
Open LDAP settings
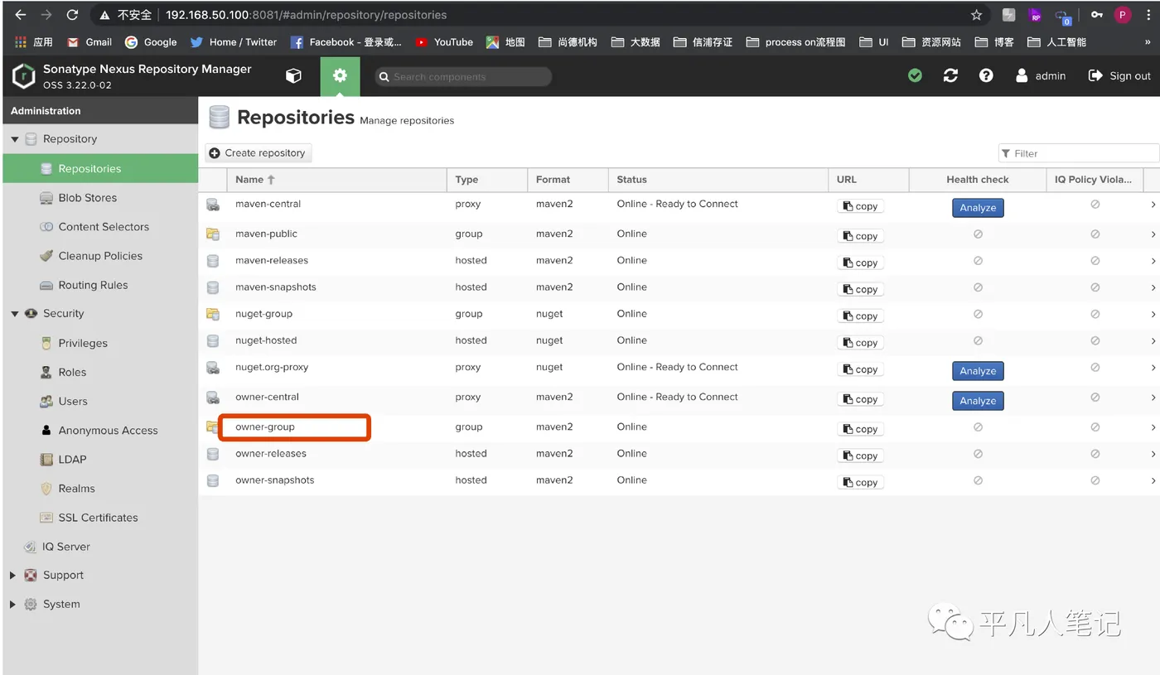coord(72,459)
